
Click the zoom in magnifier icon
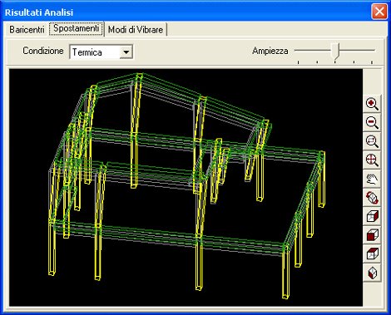click(372, 104)
